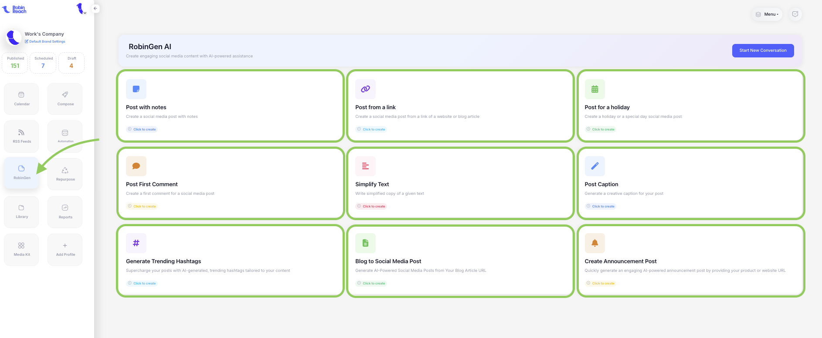Click to create under Create Announcement Post
The width and height of the screenshot is (822, 338).
point(600,283)
